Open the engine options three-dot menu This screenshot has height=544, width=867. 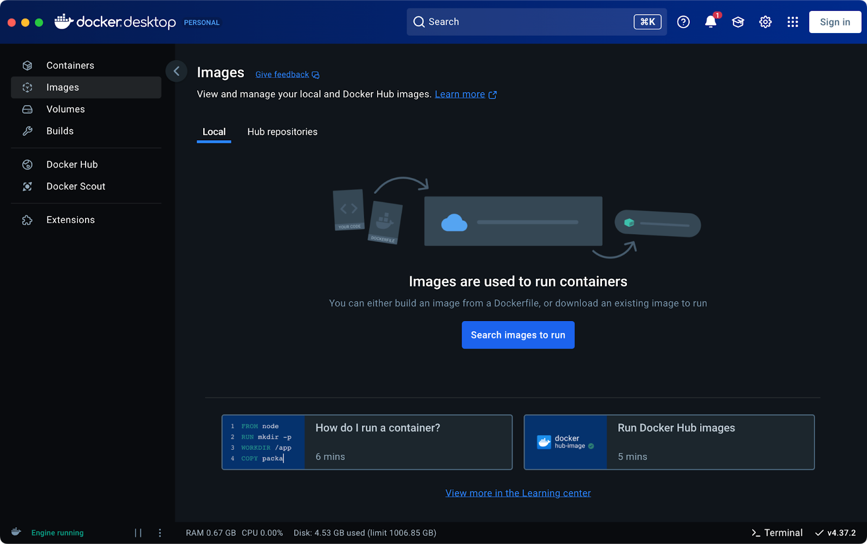(x=160, y=533)
